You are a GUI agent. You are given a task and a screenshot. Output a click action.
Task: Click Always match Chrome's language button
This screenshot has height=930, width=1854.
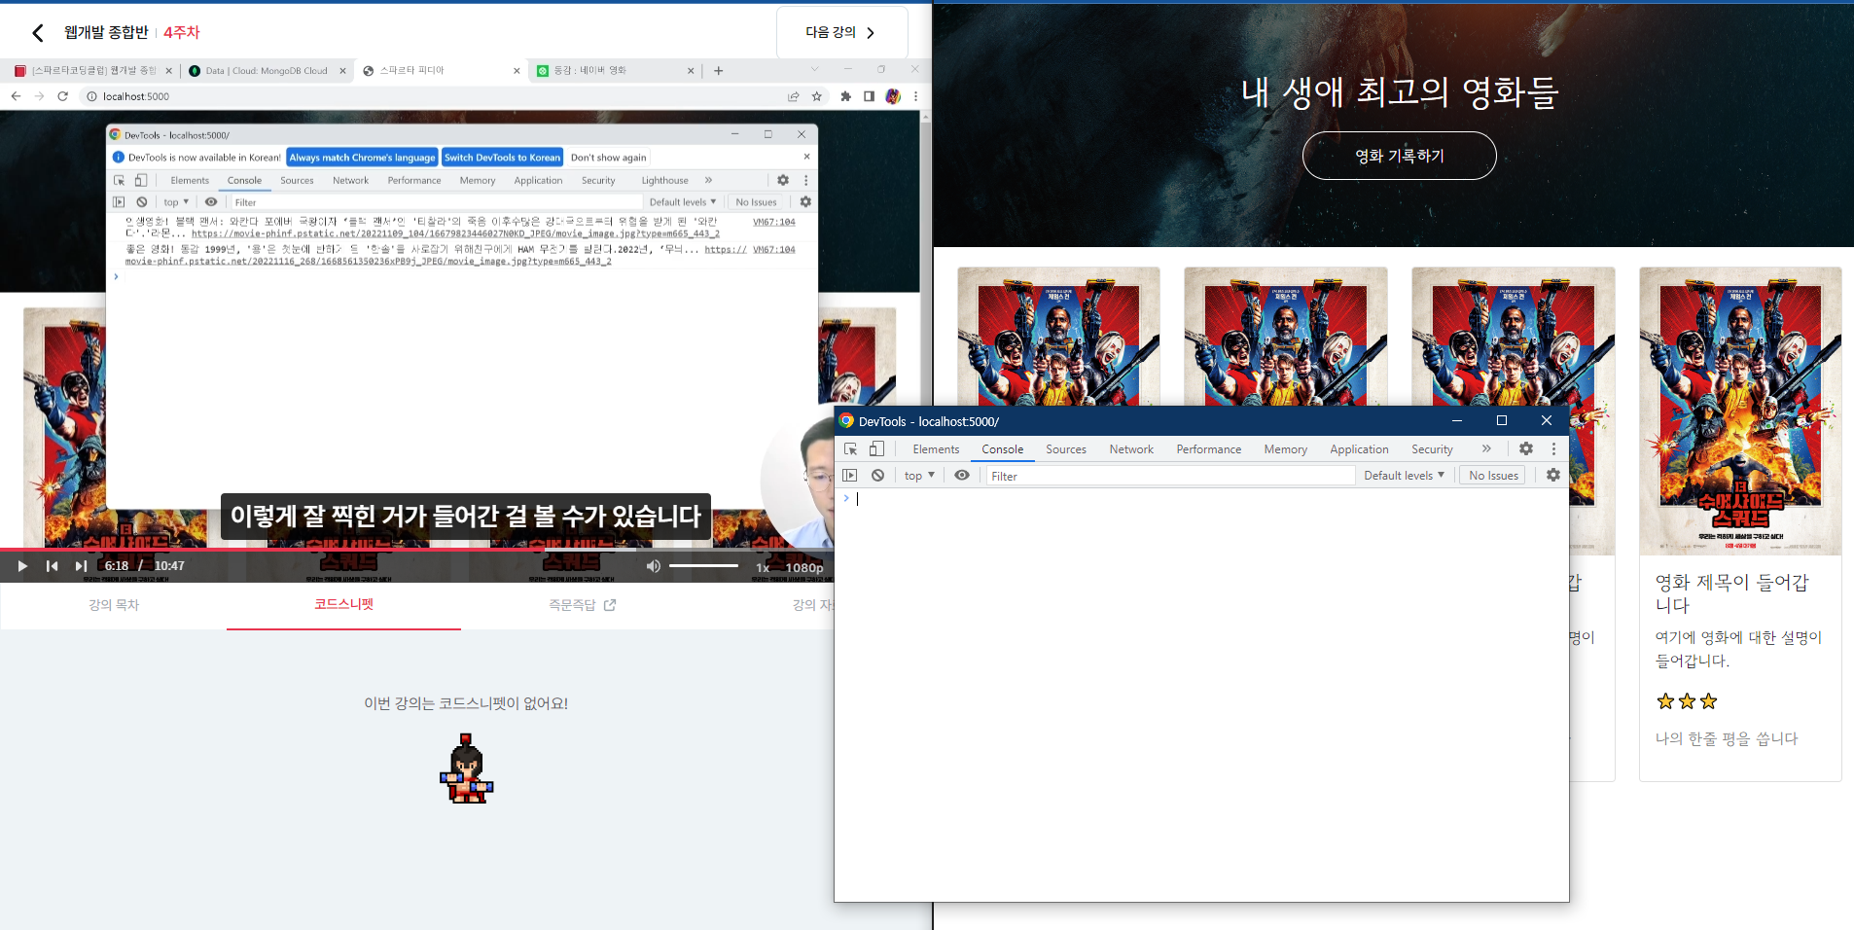pyautogui.click(x=362, y=158)
